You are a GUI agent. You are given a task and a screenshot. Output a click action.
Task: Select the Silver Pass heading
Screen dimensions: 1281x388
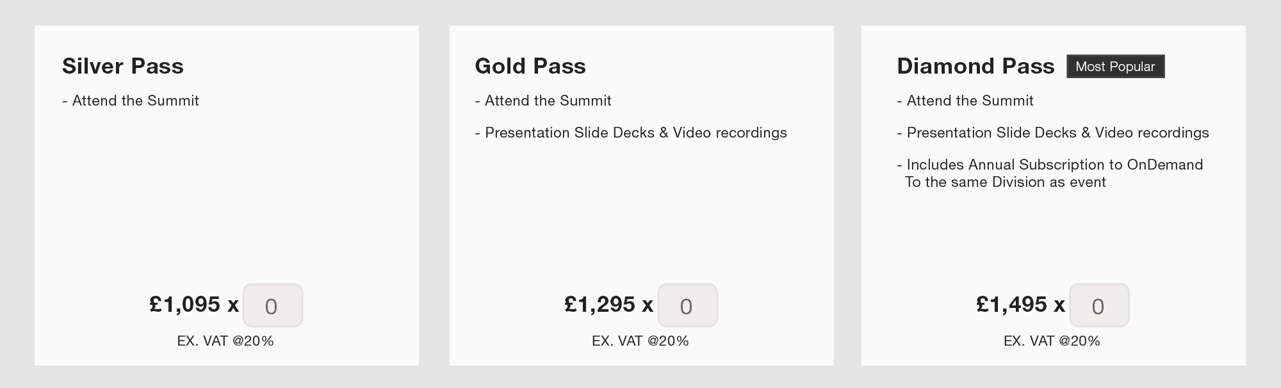(123, 66)
